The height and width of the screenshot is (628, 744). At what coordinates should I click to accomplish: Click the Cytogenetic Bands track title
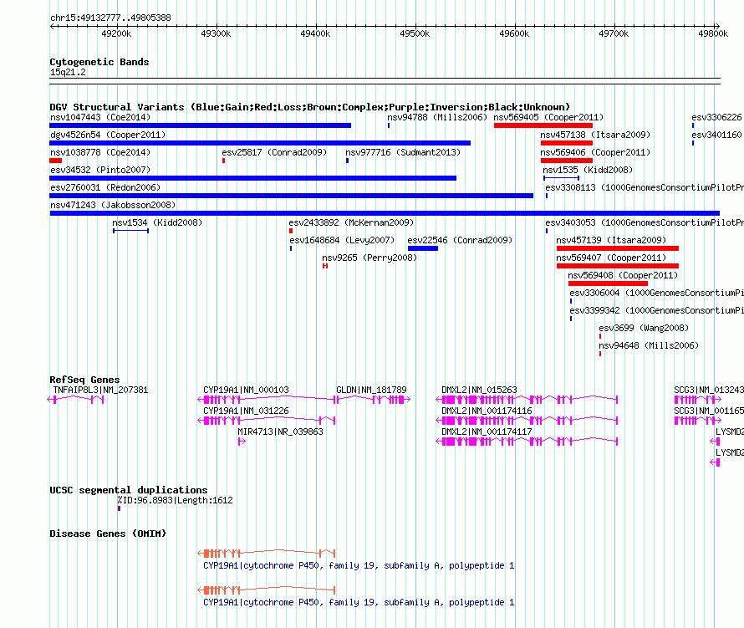(99, 62)
